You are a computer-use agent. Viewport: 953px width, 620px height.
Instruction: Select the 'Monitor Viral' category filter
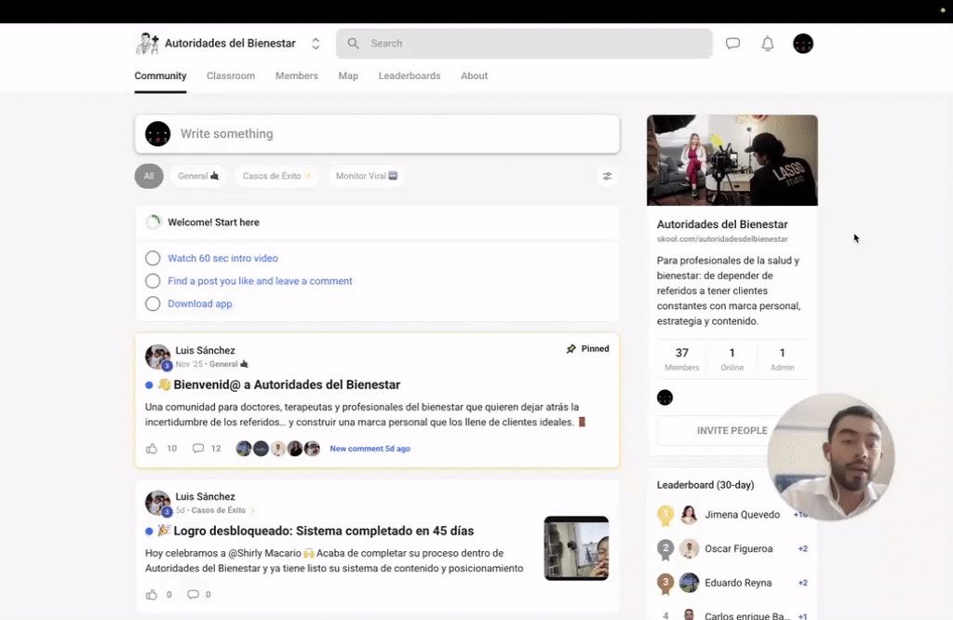(366, 176)
